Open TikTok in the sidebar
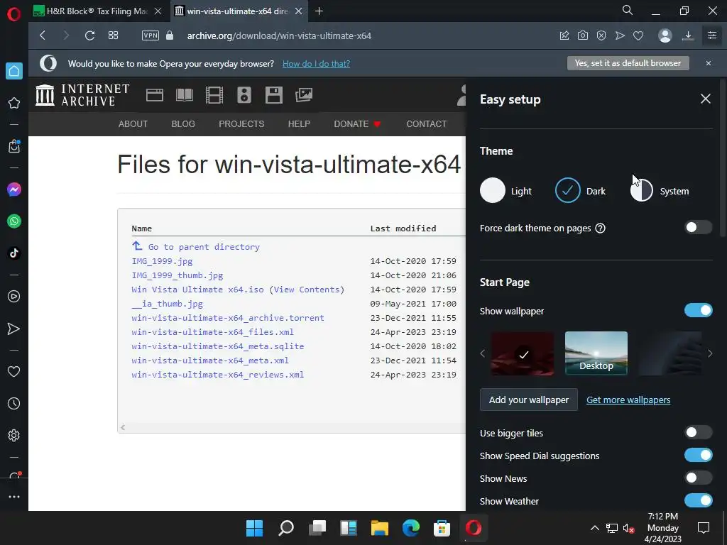 [x=14, y=253]
